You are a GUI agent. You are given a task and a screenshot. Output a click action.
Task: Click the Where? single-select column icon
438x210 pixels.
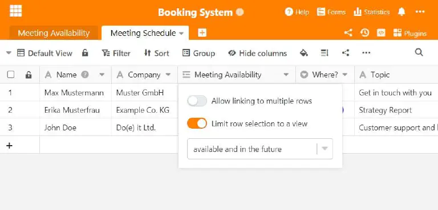click(304, 75)
